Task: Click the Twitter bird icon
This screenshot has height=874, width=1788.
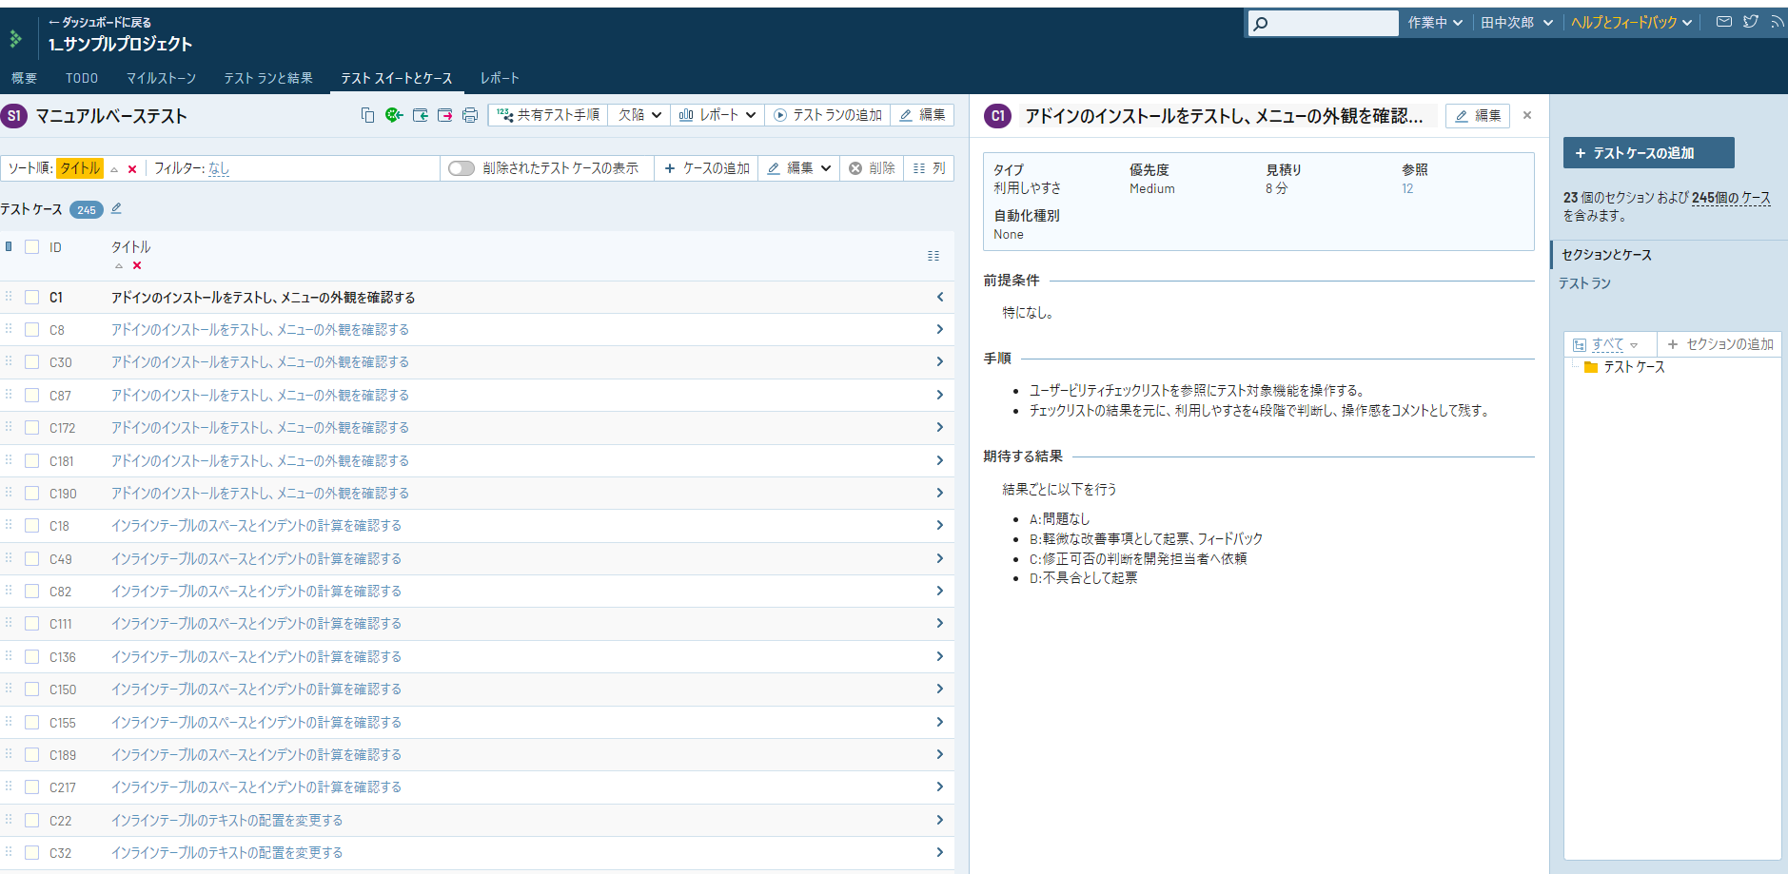Action: tap(1751, 22)
